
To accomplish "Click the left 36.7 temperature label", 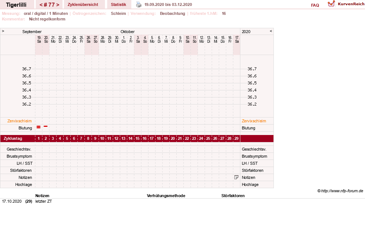I will click(x=26, y=69).
